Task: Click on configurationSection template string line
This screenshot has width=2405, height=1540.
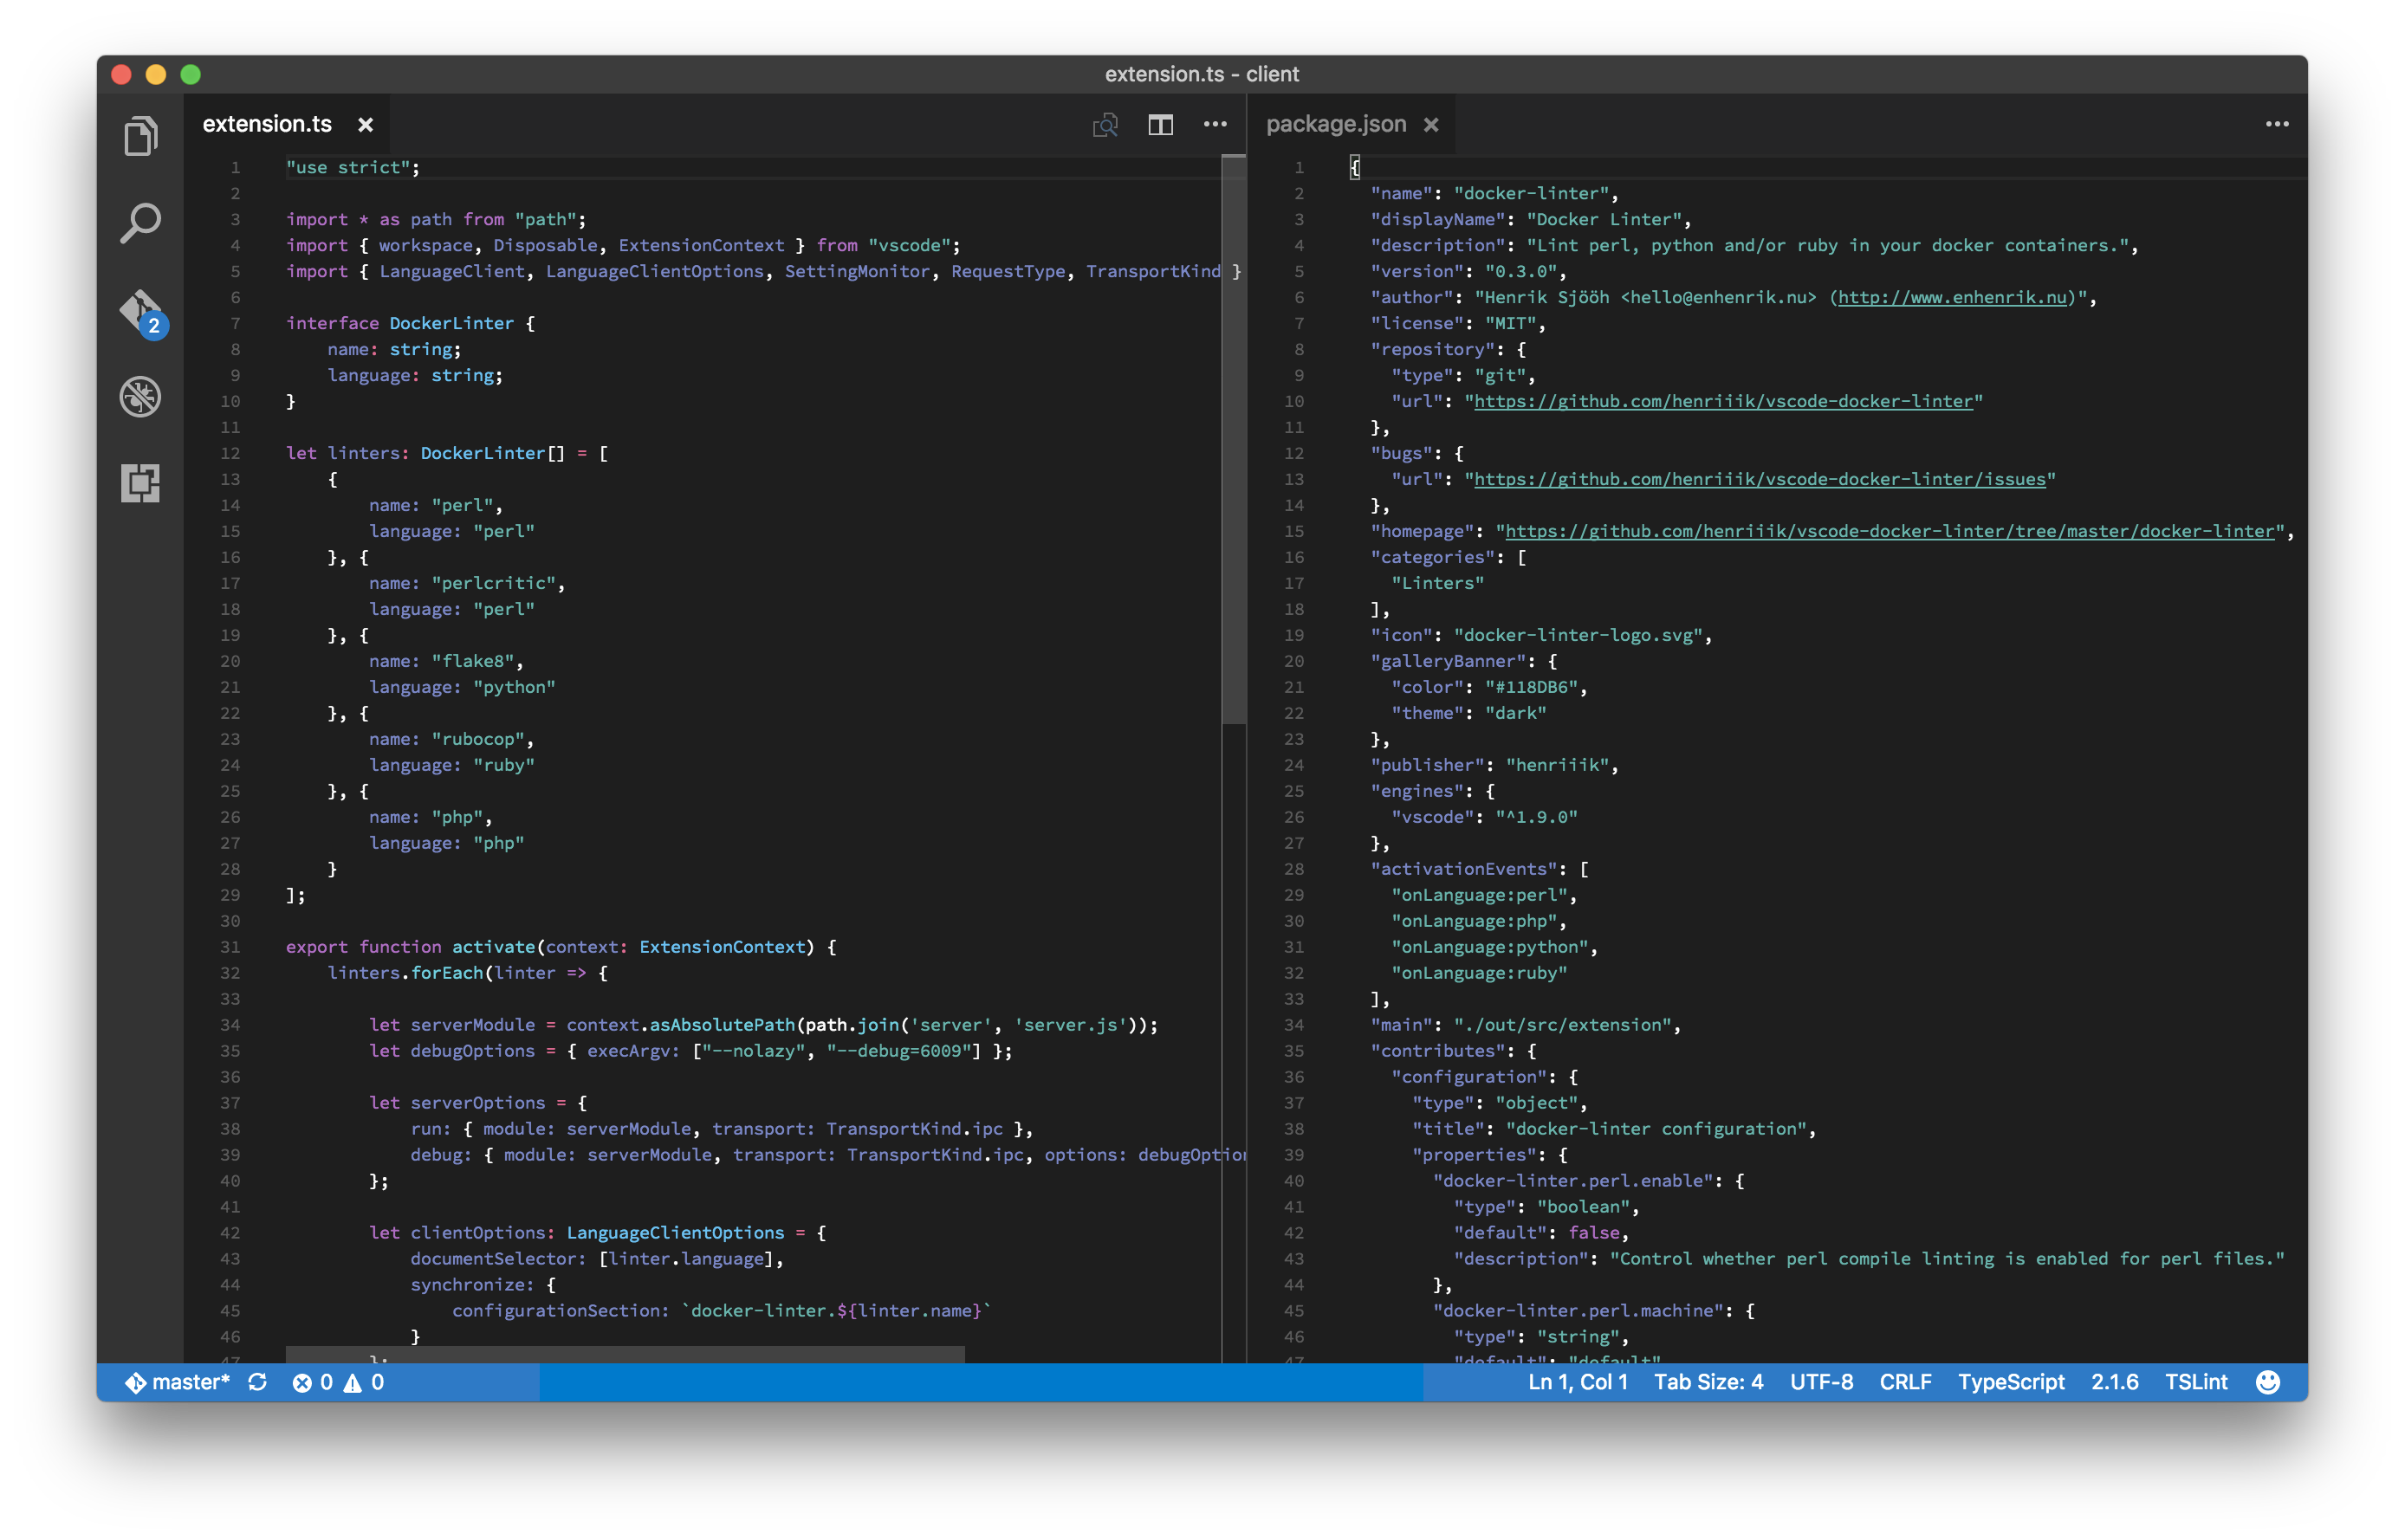Action: point(721,1311)
